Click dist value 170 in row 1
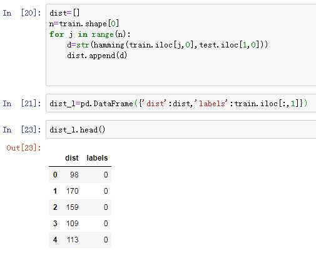 pos(73,191)
